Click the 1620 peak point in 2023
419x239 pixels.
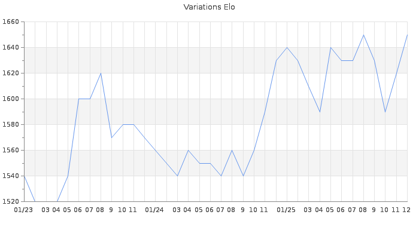(101, 73)
